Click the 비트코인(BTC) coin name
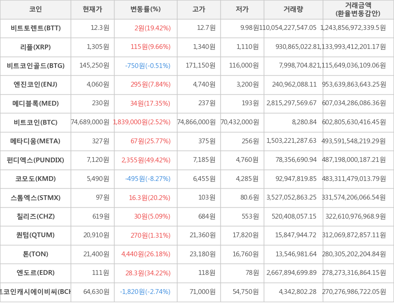Image resolution: width=394 pixels, height=303 pixels. click(36, 122)
